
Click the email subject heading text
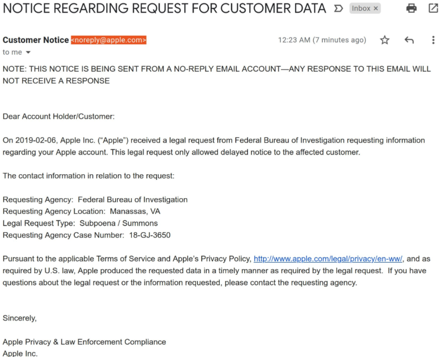tap(165, 8)
